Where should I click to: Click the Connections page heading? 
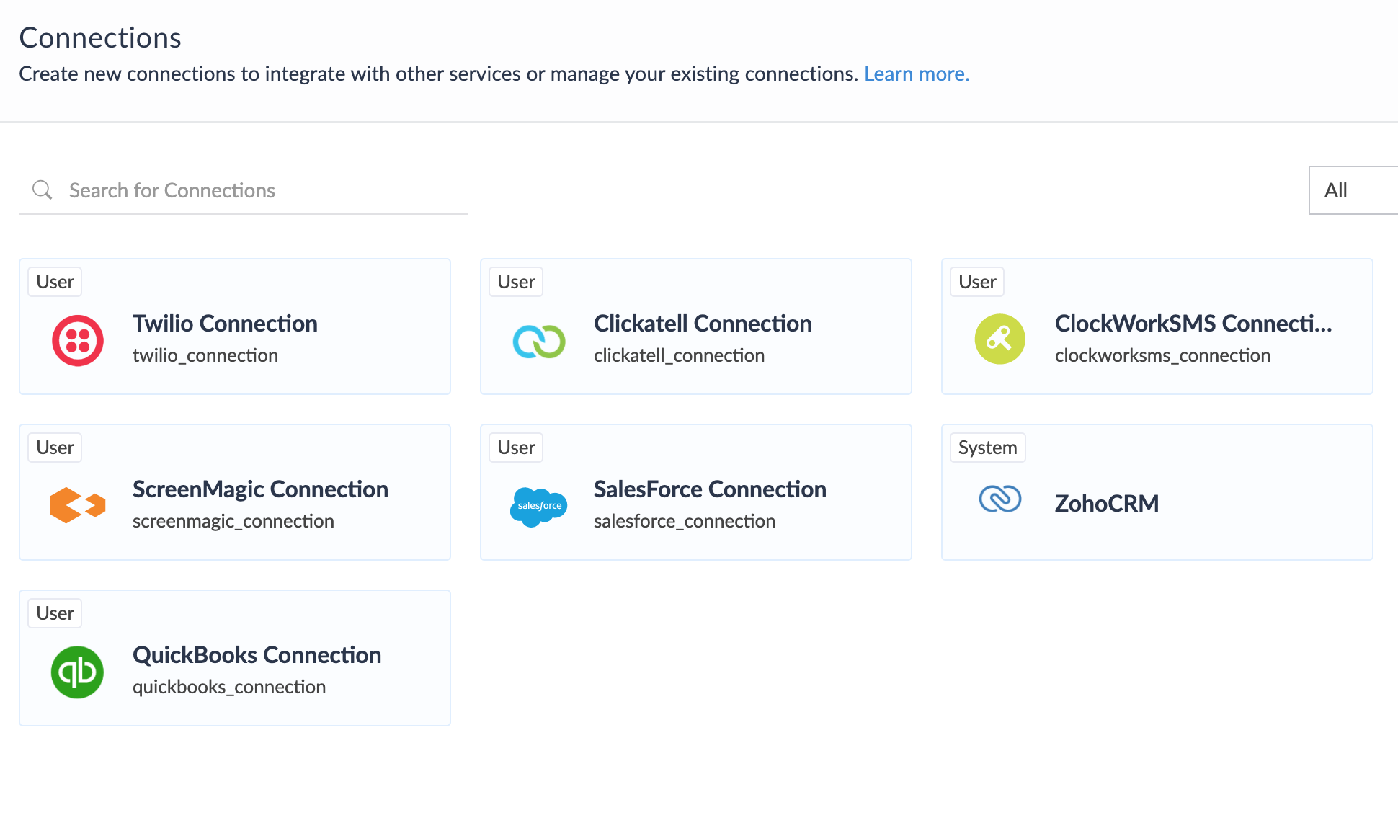(x=100, y=37)
